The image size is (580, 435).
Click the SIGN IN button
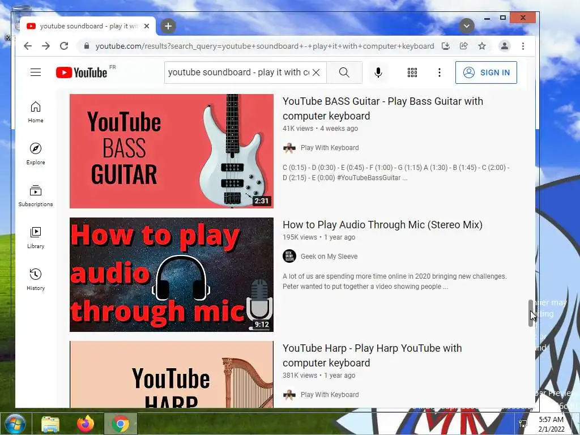(x=486, y=72)
